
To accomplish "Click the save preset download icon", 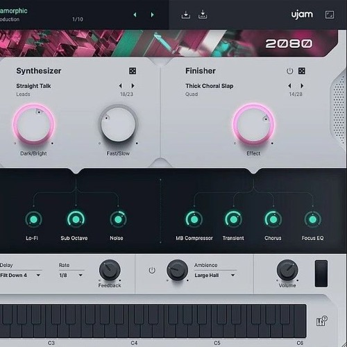I will coord(186,15).
